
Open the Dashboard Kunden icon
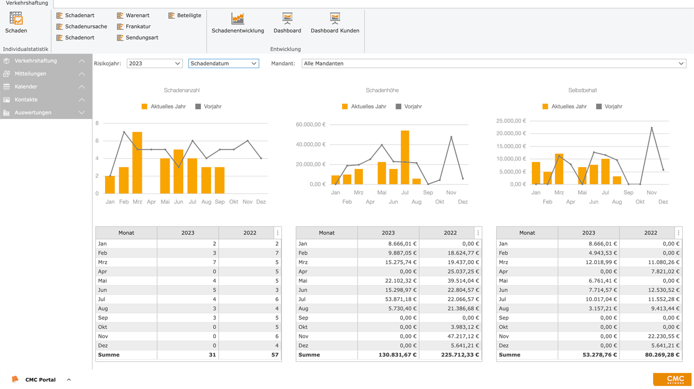[x=335, y=18]
